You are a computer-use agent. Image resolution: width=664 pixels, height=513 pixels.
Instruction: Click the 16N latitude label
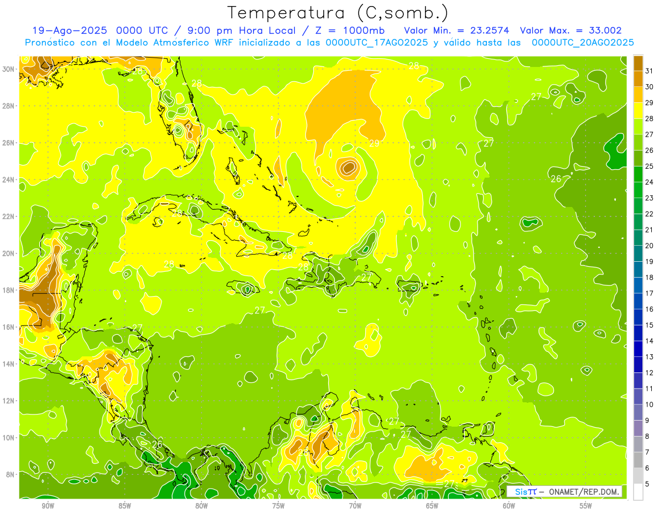pos(9,327)
